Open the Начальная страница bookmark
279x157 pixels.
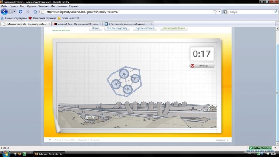tap(43, 18)
